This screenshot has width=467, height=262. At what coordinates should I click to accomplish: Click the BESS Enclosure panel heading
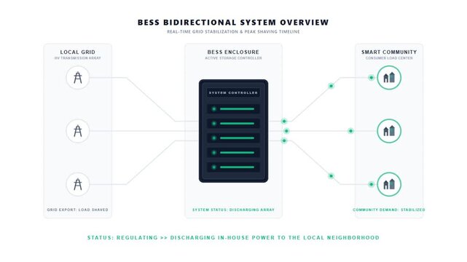coord(233,52)
